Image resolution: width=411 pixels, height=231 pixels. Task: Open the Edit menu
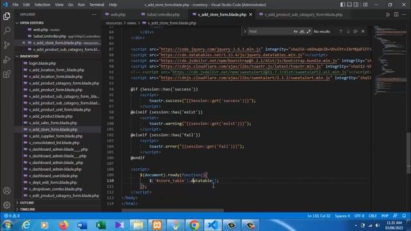pyautogui.click(x=26, y=4)
